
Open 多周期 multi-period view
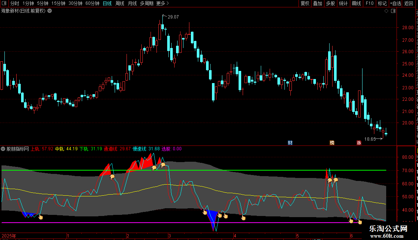(x=146, y=3)
